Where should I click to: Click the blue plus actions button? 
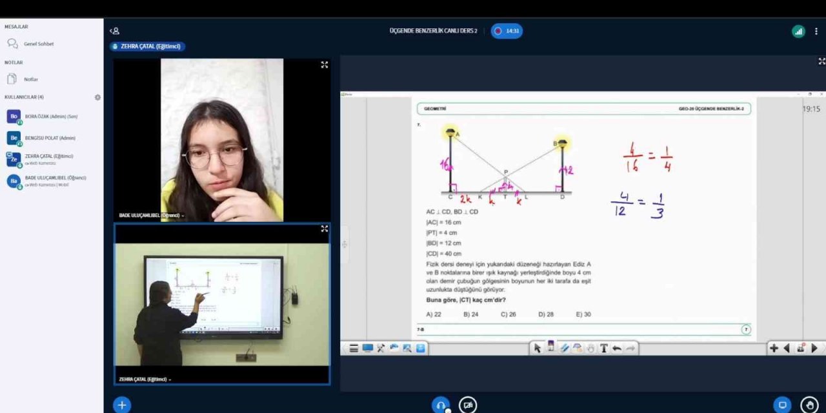coord(122,405)
